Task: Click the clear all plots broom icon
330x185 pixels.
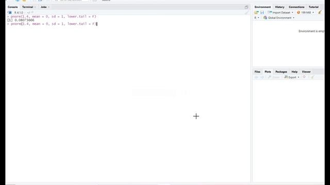Action: point(312,77)
